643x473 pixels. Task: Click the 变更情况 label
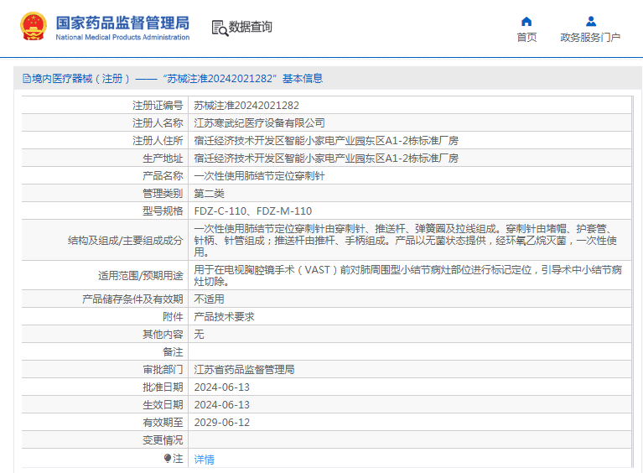coord(163,440)
